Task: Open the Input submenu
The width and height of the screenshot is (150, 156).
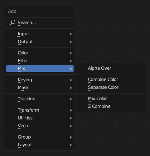Action: 40,34
